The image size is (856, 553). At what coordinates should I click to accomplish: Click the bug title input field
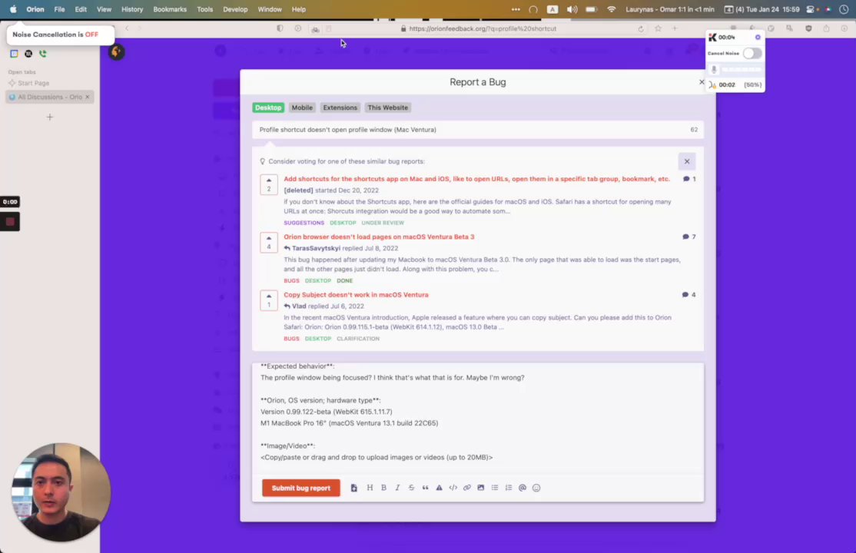(x=478, y=130)
